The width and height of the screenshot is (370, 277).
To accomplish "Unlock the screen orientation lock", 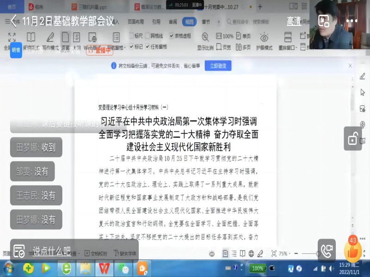I will (352, 138).
